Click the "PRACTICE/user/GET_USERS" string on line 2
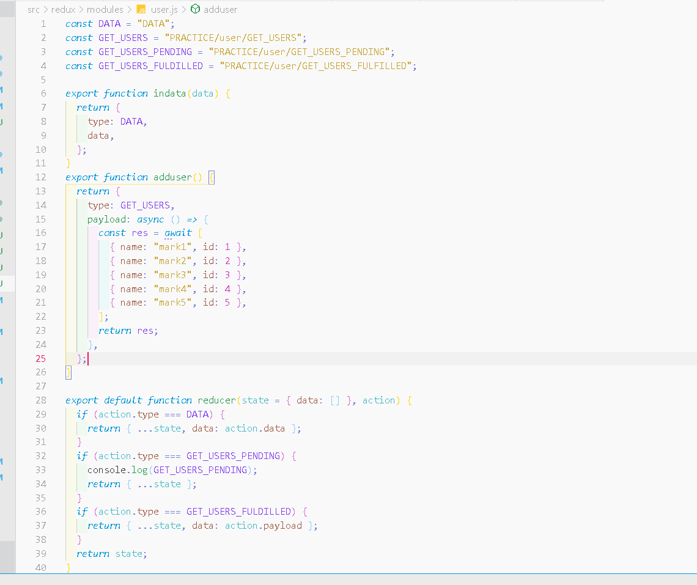697x585 pixels. click(x=233, y=38)
